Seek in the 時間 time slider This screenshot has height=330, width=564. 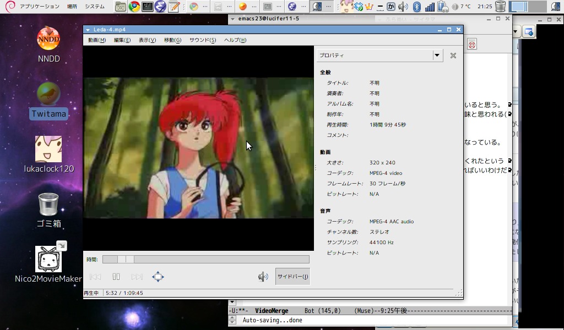(x=206, y=259)
